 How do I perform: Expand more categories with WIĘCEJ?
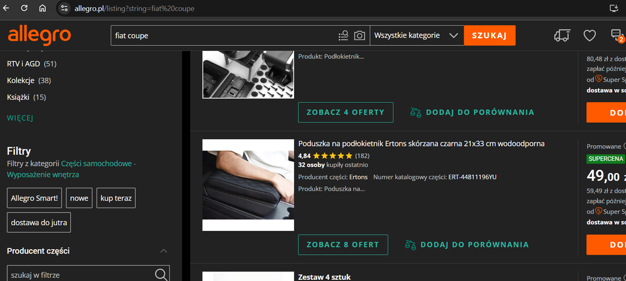[20, 118]
